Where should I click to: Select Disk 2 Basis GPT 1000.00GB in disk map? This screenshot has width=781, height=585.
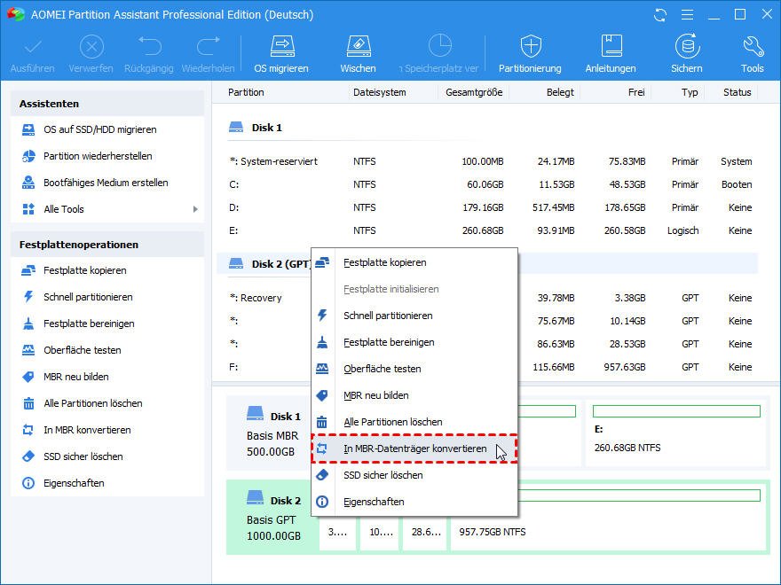pos(273,518)
